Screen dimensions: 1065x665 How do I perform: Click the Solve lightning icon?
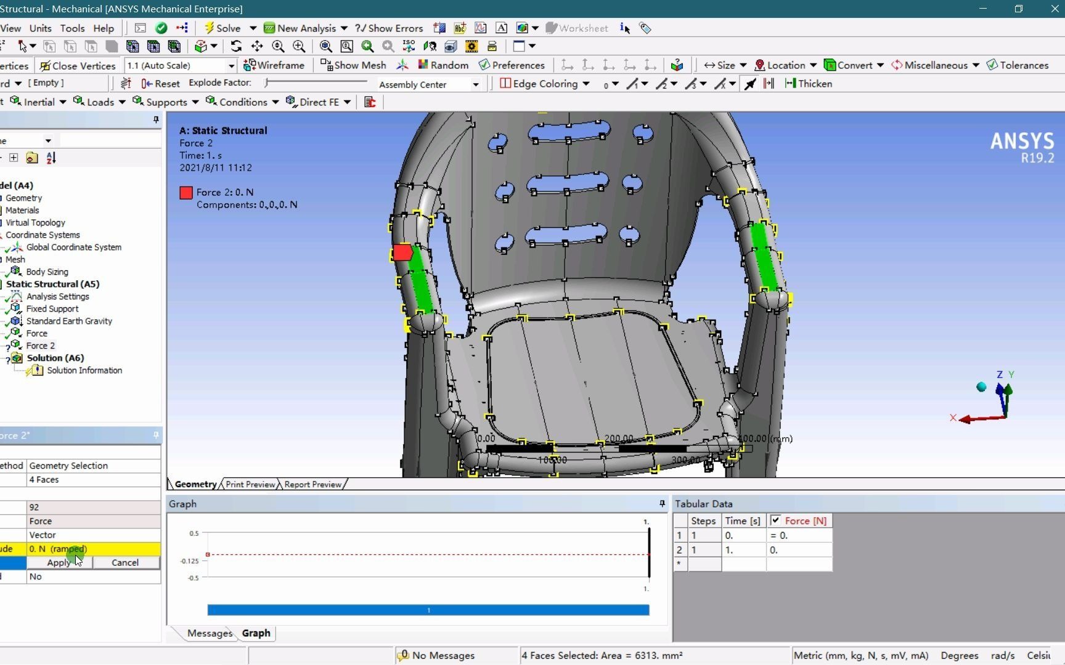coord(210,28)
